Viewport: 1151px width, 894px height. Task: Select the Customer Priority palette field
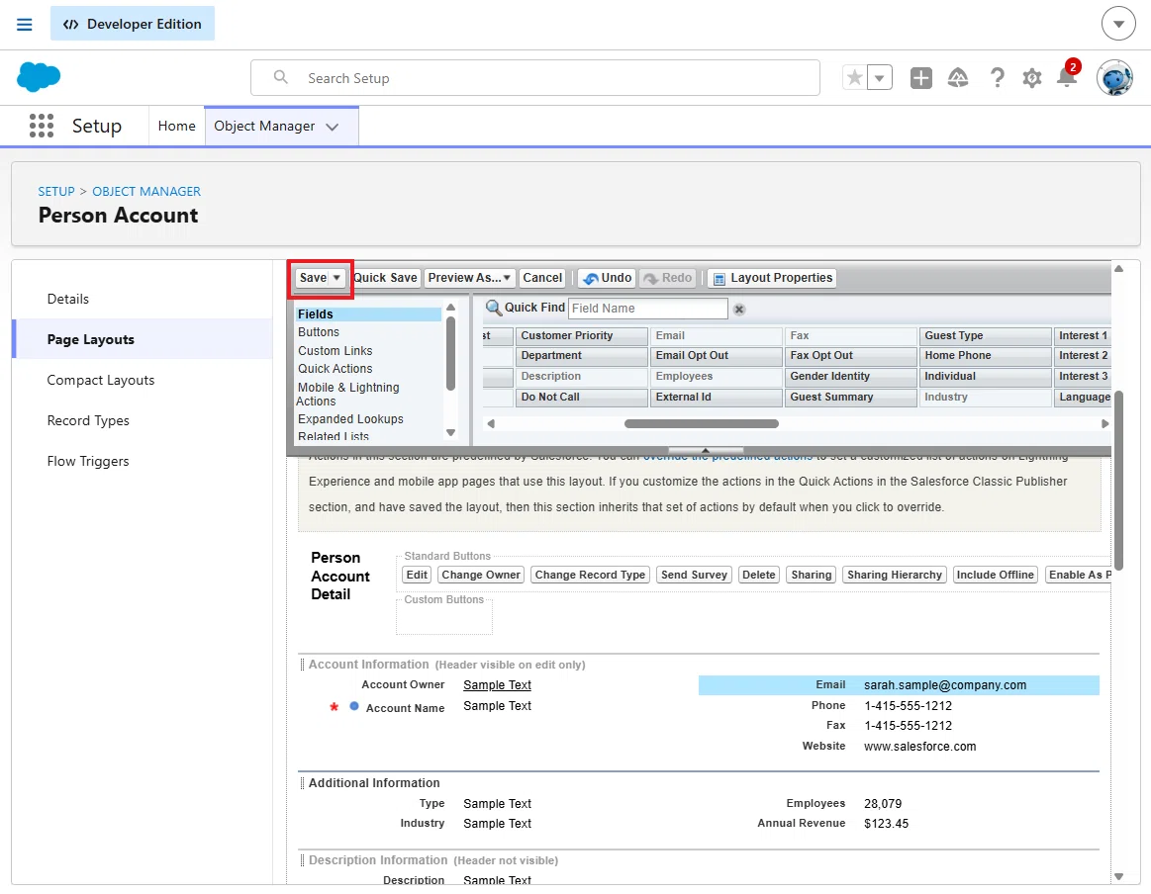pyautogui.click(x=581, y=336)
